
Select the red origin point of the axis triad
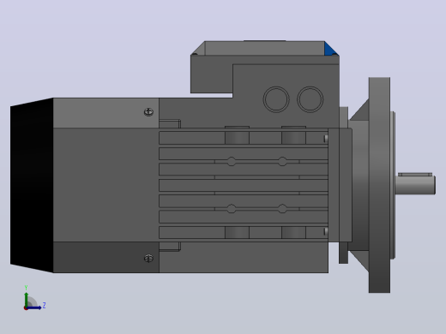click(26, 308)
